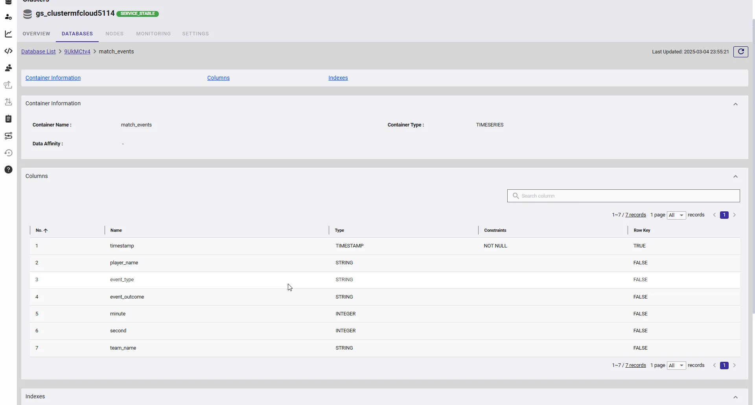
Task: Switch to the Overview tab
Action: 36,34
